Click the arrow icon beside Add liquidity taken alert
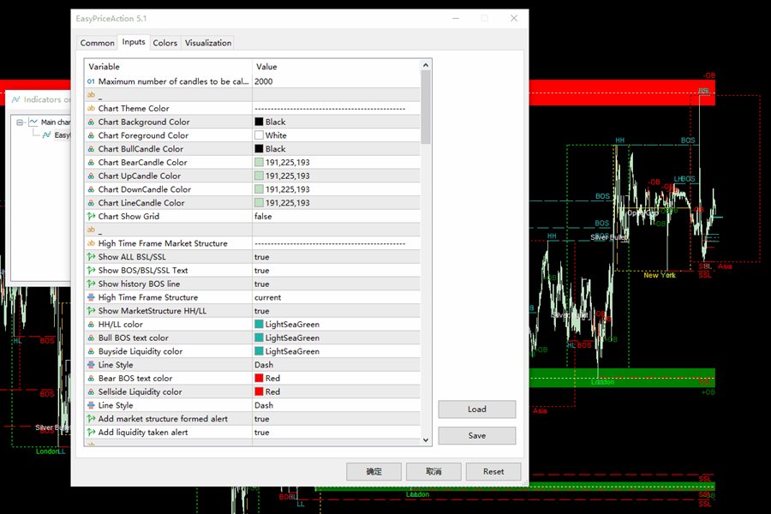This screenshot has width=771, height=514. click(x=91, y=433)
